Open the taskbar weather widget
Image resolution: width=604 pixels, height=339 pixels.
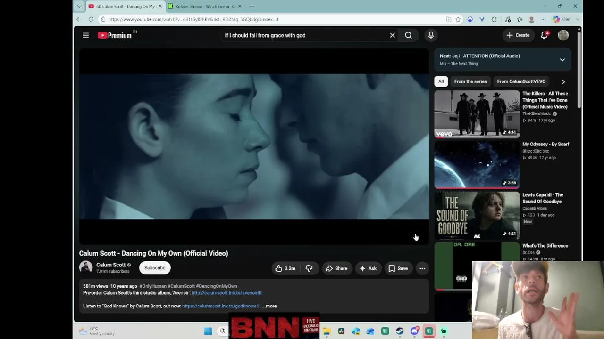pos(97,331)
